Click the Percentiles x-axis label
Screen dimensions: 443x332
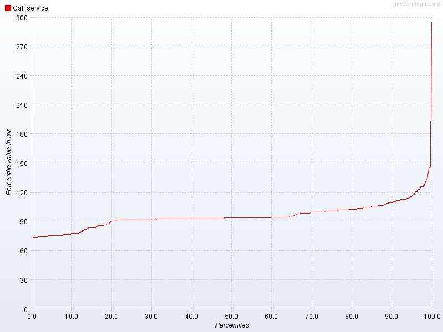coord(233,326)
